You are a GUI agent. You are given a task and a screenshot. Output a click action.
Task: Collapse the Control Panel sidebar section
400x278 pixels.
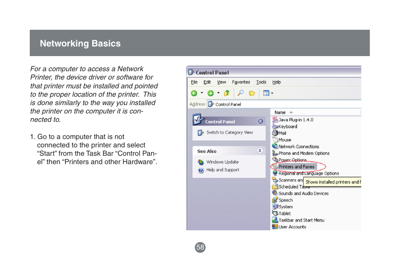(x=260, y=121)
